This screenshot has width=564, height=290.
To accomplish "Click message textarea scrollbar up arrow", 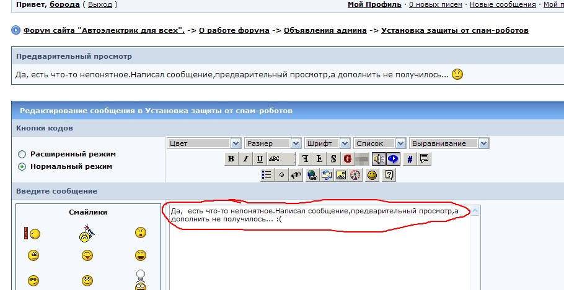I will [x=475, y=211].
